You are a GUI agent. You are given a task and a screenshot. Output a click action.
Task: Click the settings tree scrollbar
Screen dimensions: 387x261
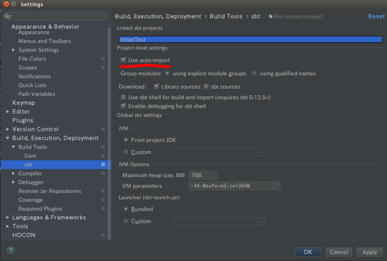[x=109, y=134]
